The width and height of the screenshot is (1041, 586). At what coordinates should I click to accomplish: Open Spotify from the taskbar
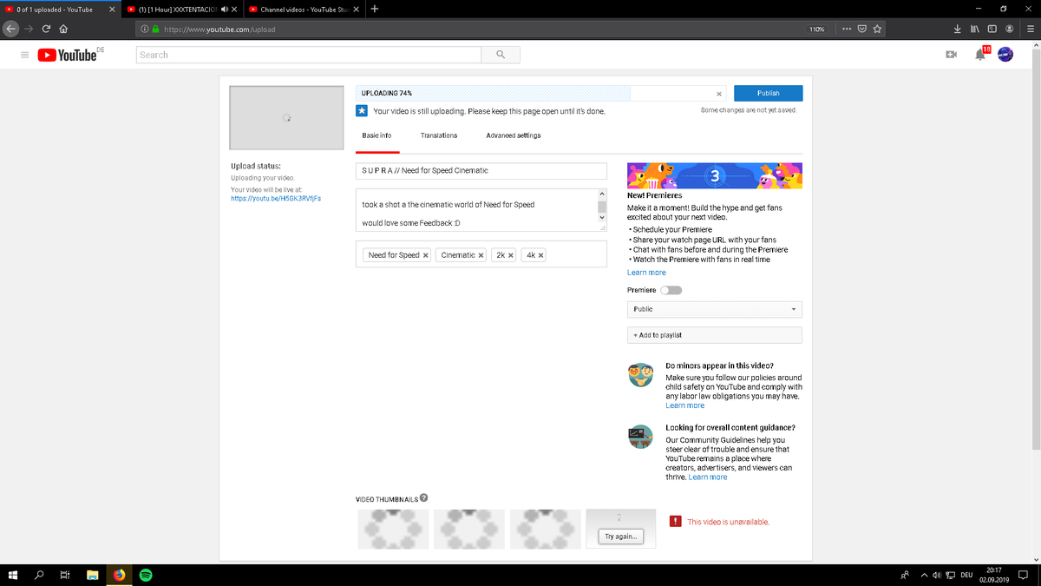[x=146, y=575]
